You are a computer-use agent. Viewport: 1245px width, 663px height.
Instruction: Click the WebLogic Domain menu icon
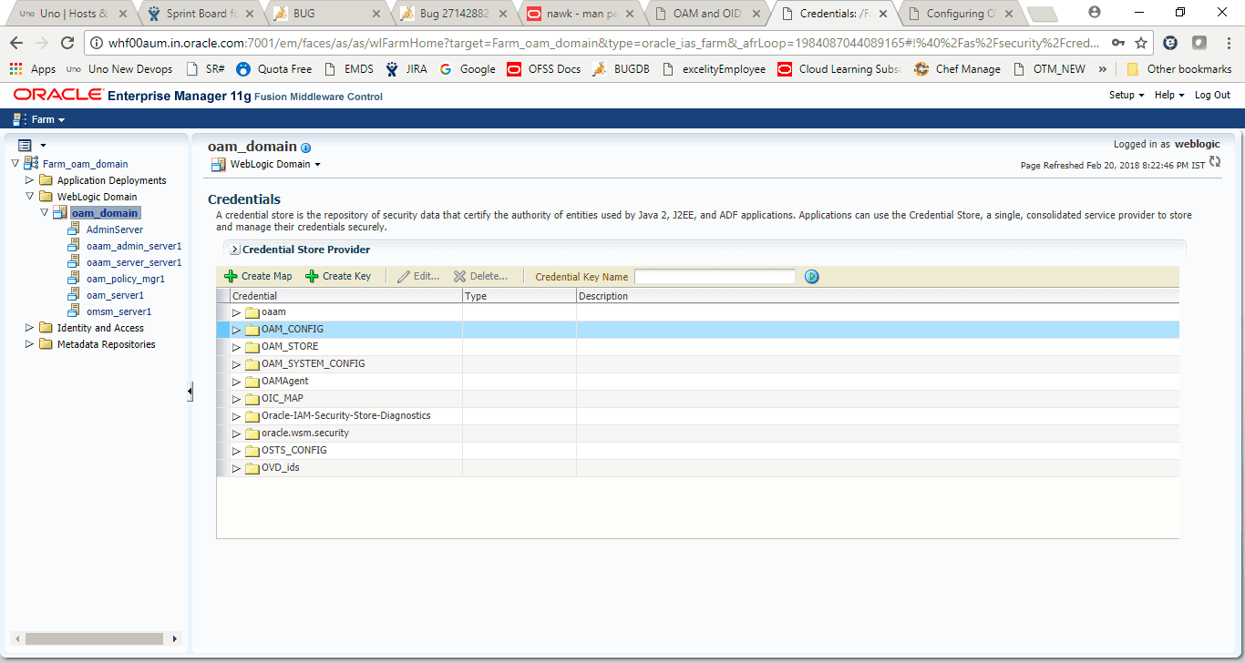coord(218,165)
